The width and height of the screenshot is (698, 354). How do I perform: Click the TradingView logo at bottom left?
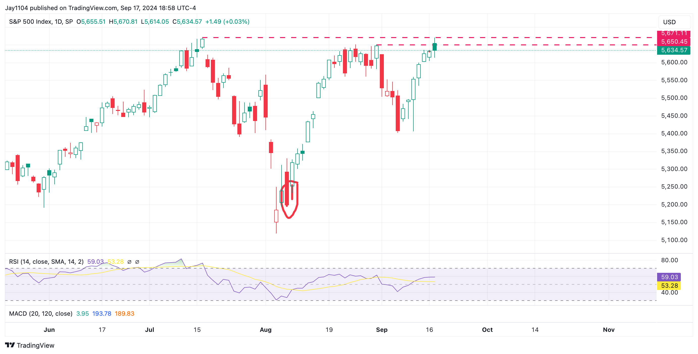[30, 345]
